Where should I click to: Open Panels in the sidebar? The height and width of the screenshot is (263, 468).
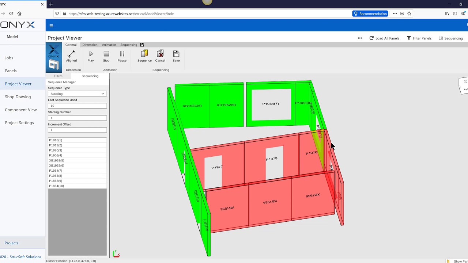[11, 71]
